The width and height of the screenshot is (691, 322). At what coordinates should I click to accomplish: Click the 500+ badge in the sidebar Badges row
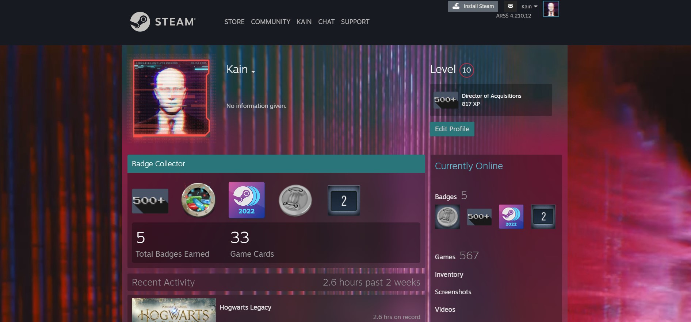click(x=479, y=217)
